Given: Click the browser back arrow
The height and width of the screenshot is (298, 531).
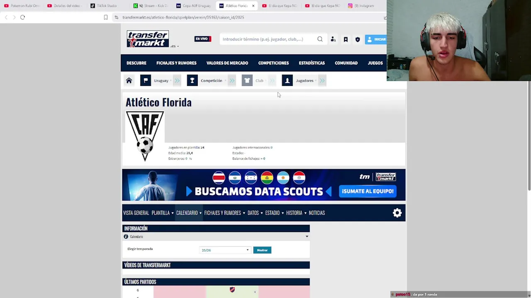Looking at the screenshot, I should tap(6, 17).
